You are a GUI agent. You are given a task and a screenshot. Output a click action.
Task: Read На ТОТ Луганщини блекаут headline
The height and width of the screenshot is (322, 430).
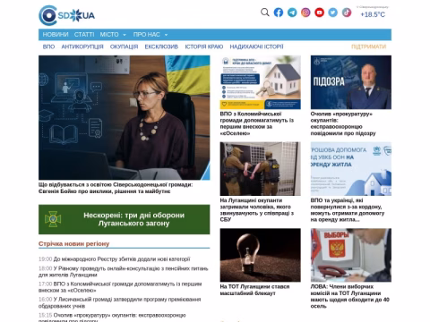click(x=254, y=290)
